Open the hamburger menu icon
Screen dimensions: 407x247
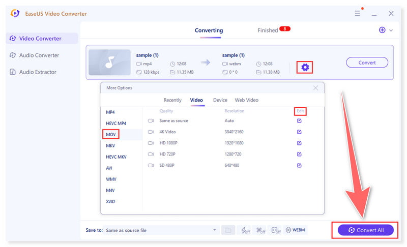coord(357,14)
